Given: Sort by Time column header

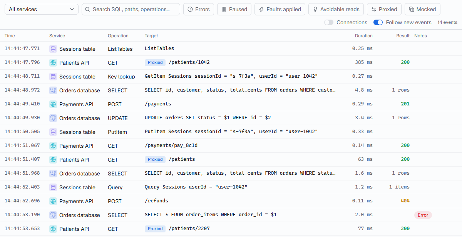Looking at the screenshot, I should pos(10,36).
